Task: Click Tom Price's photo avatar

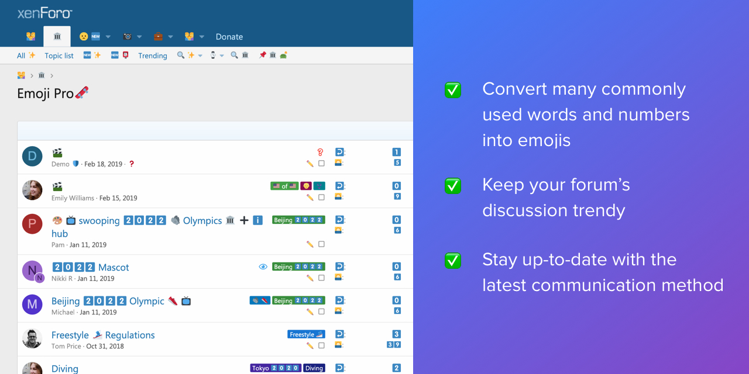Action: (32, 339)
